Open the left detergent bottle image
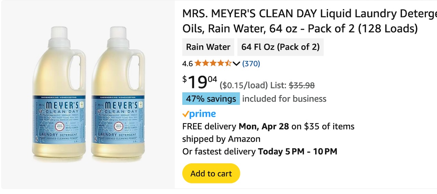Viewport: 437px width, 194px height. pos(58,95)
